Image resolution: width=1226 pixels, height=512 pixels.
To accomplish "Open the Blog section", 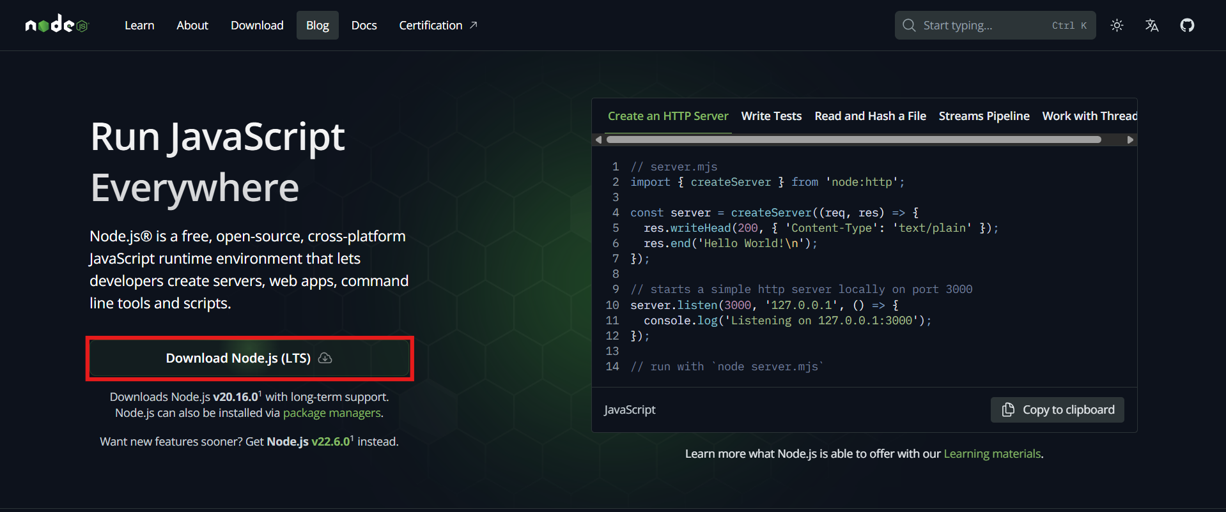I will coord(317,26).
